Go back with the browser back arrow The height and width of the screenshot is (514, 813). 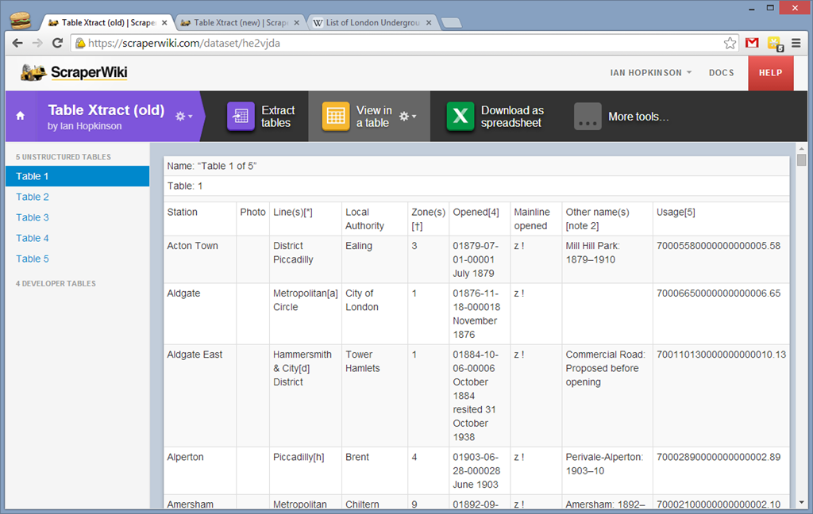17,43
